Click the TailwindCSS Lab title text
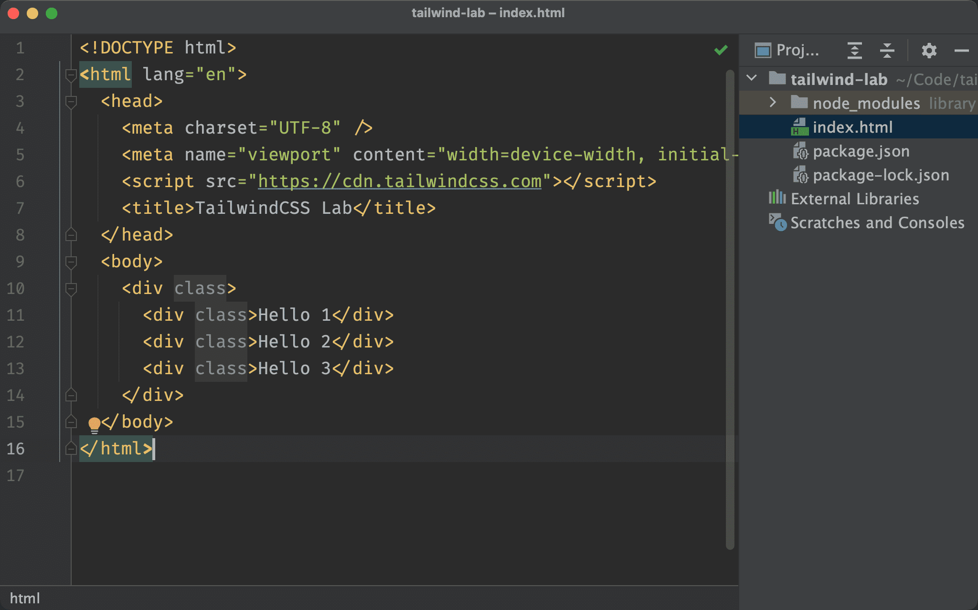 point(274,208)
